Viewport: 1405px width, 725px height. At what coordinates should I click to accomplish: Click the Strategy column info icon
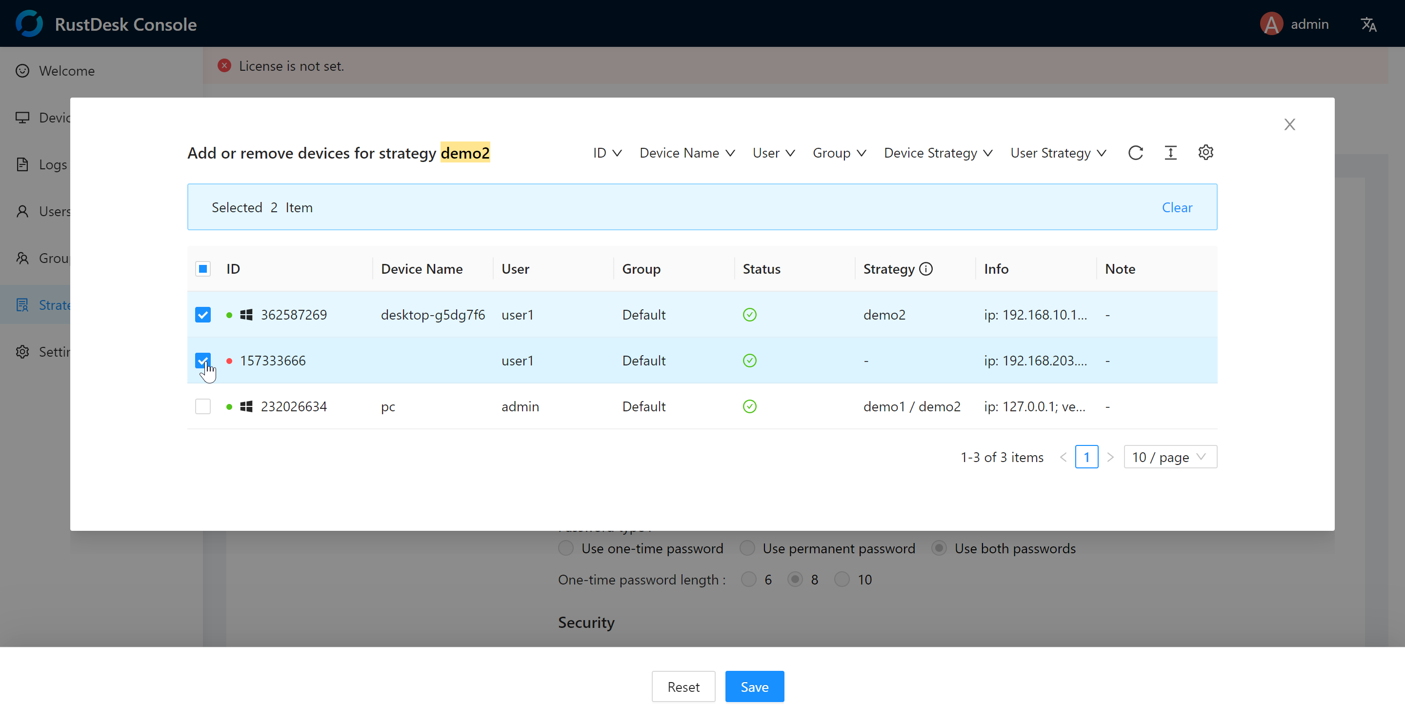point(926,269)
